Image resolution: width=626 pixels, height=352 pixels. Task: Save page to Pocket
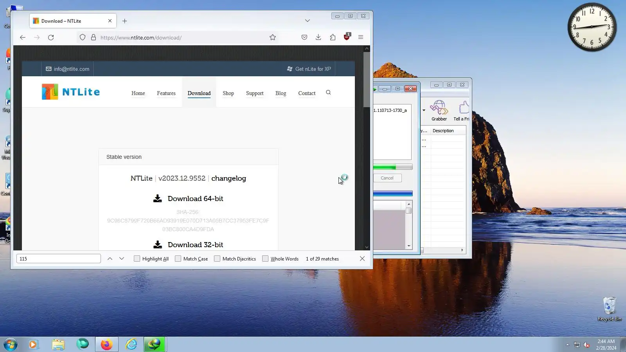tap(304, 38)
